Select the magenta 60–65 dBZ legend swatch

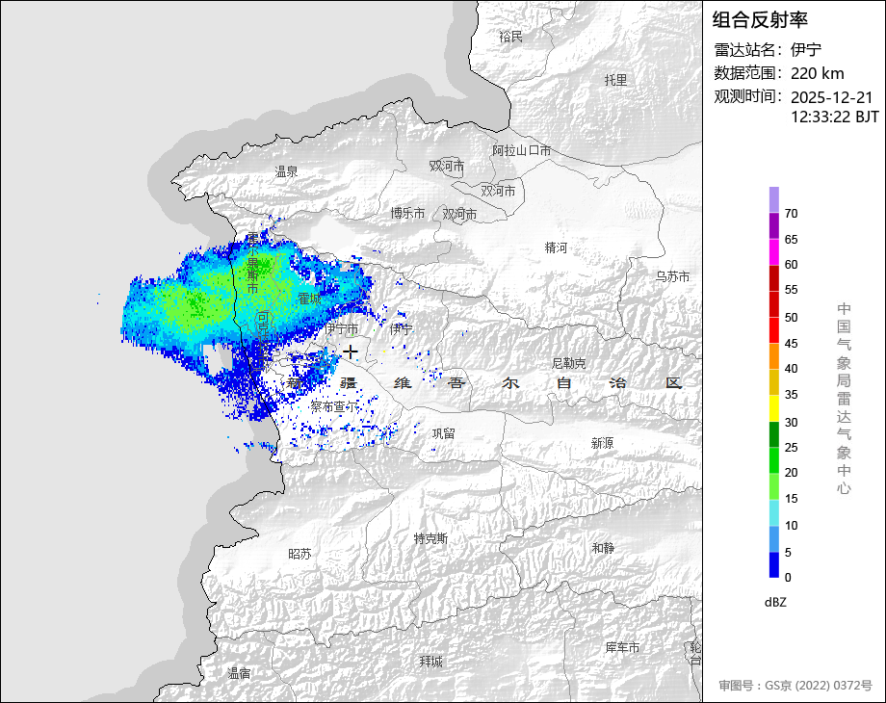point(774,252)
